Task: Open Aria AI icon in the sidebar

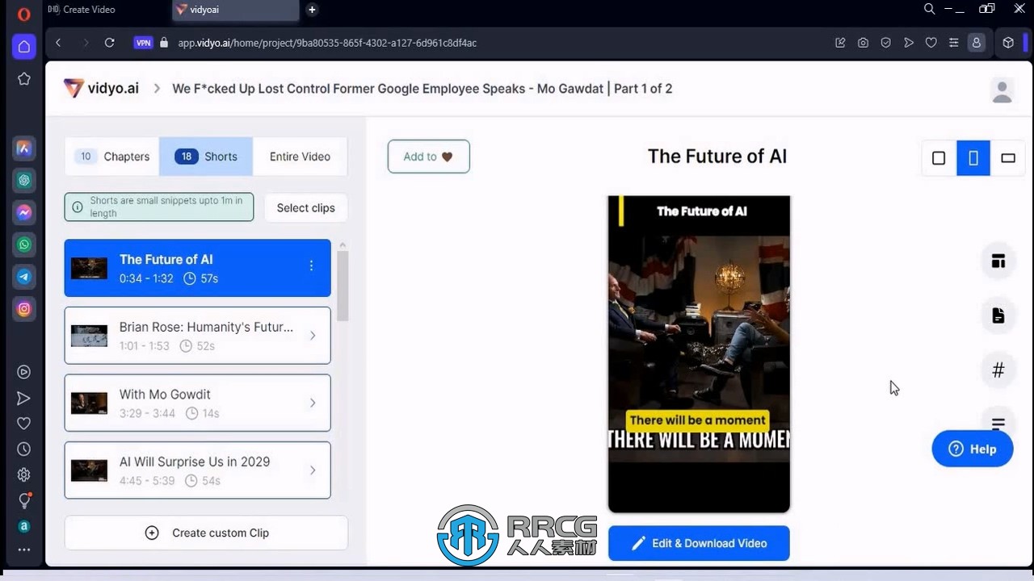Action: coord(24,148)
